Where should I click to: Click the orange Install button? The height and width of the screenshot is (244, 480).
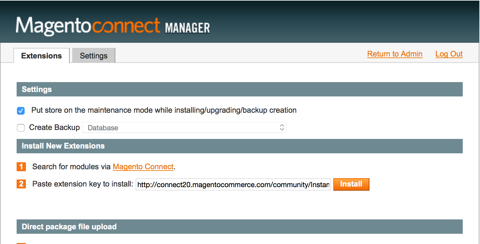(351, 184)
